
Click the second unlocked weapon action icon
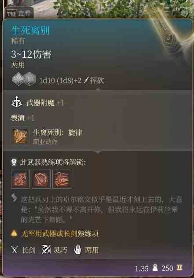41,179
